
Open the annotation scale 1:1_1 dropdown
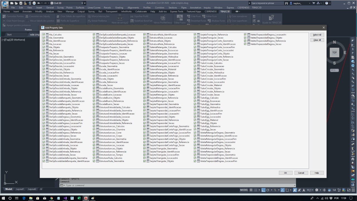coord(309,190)
